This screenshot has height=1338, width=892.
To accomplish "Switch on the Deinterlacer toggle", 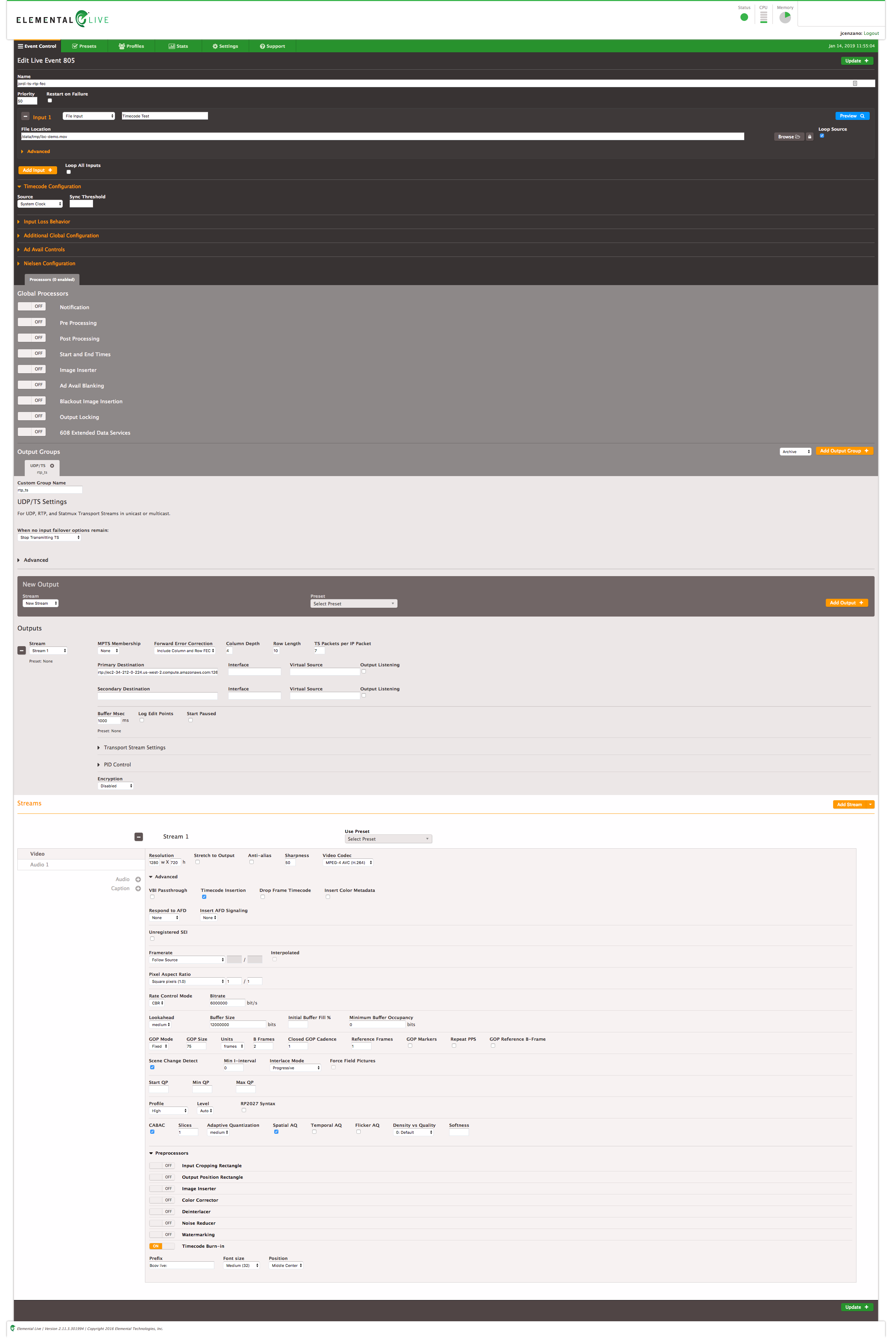I will 162,1211.
